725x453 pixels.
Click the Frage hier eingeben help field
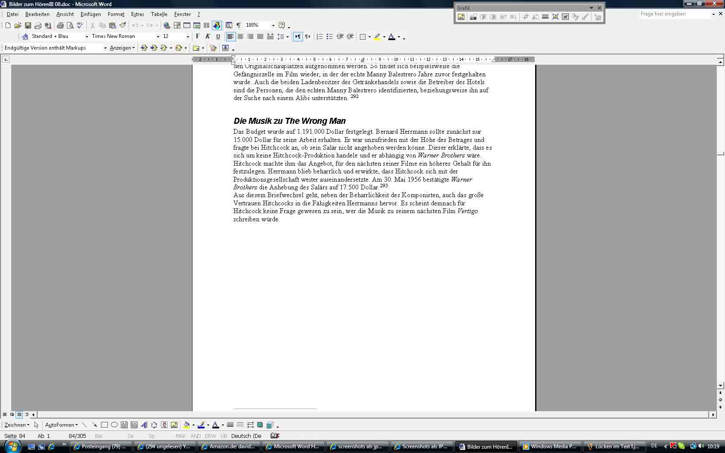pos(675,14)
